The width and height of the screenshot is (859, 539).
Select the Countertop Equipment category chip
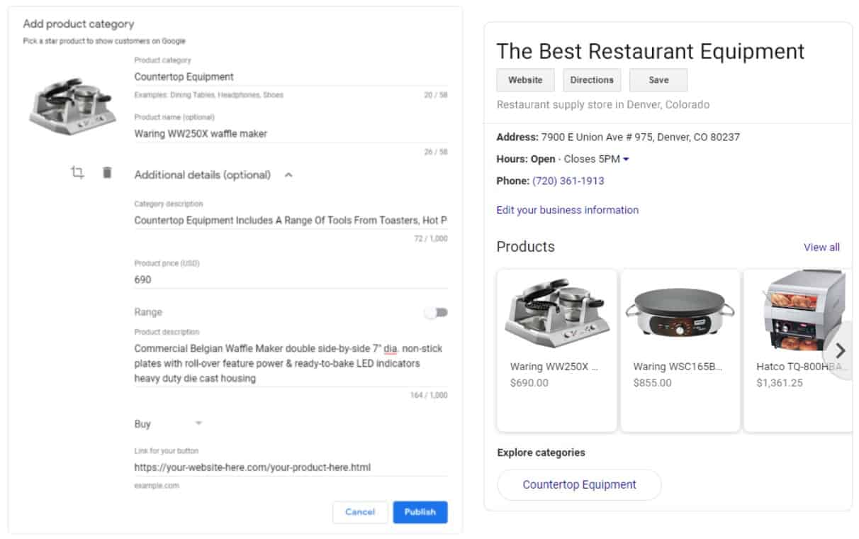(579, 485)
